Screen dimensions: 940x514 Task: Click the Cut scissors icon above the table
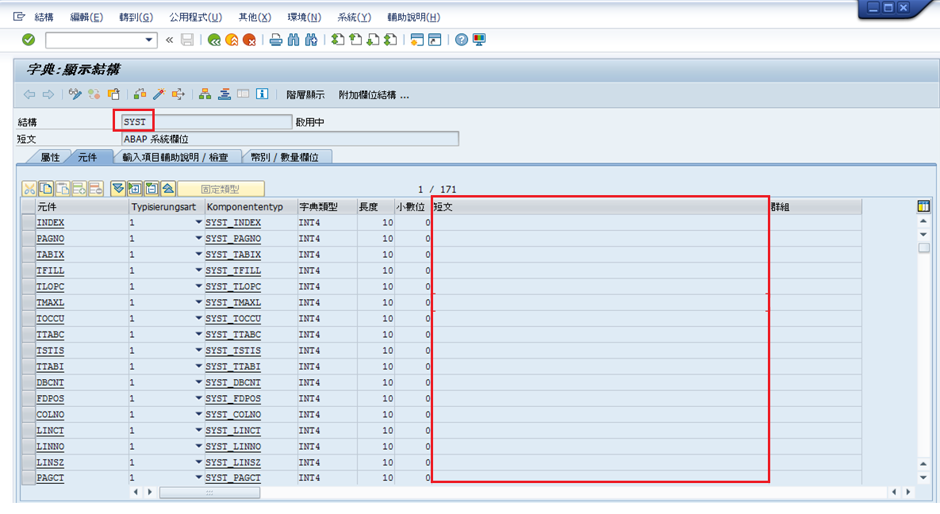pyautogui.click(x=29, y=189)
